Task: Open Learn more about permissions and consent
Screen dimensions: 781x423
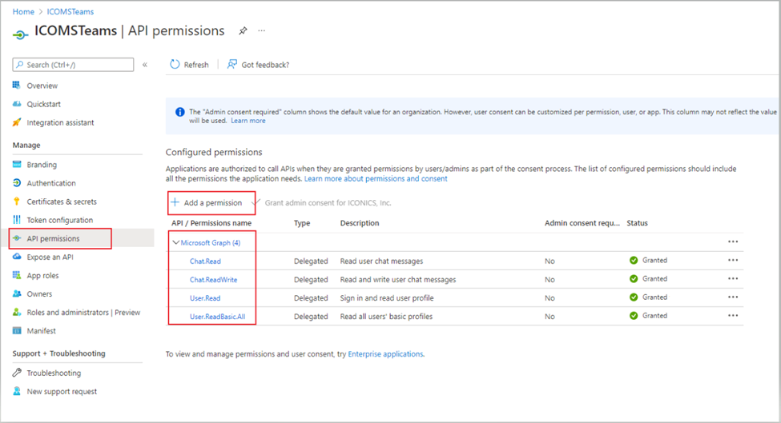Action: pyautogui.click(x=376, y=179)
